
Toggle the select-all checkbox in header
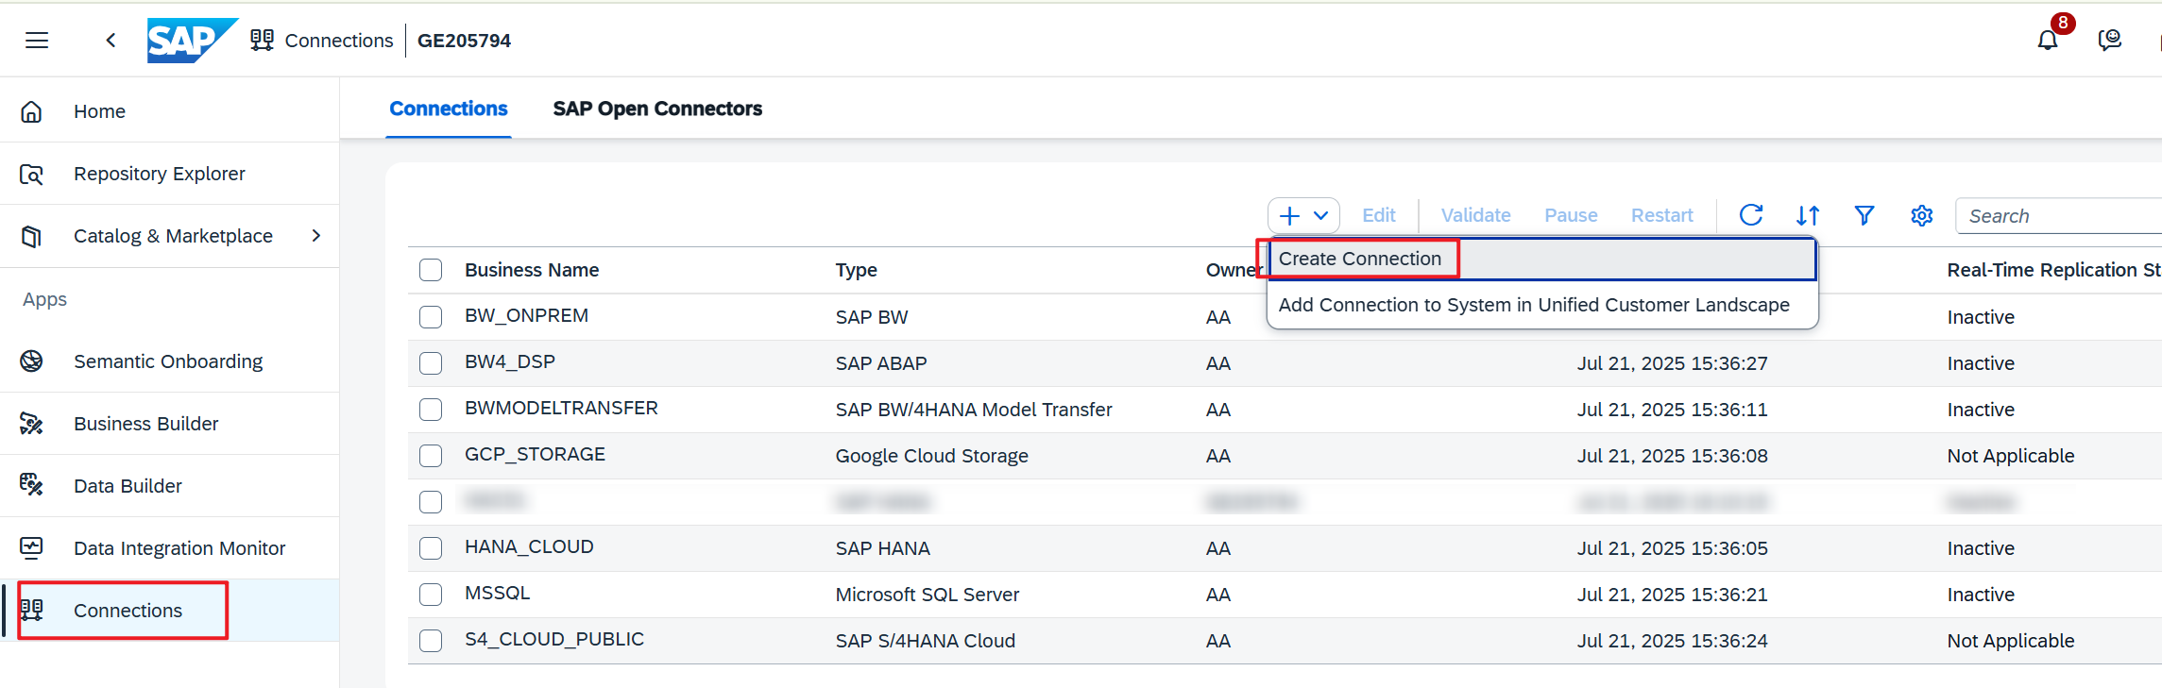point(431,270)
